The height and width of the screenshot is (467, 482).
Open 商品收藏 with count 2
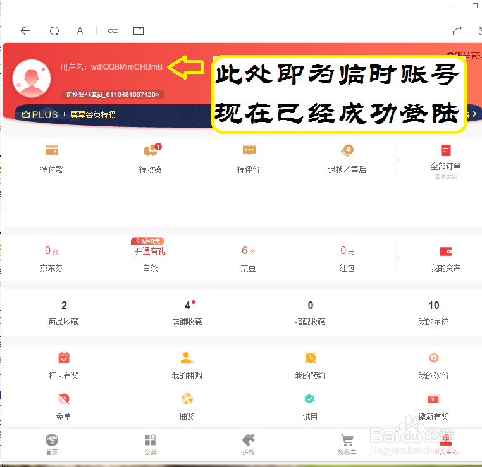point(64,313)
